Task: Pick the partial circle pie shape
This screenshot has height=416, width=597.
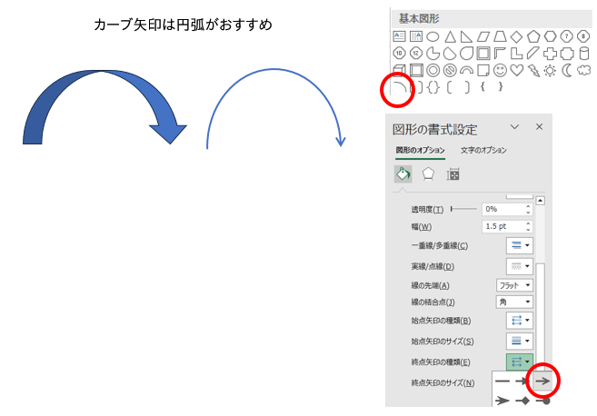Action: pyautogui.click(x=433, y=54)
